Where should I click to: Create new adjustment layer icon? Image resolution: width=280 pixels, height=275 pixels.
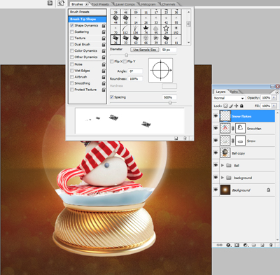[x=246, y=245]
